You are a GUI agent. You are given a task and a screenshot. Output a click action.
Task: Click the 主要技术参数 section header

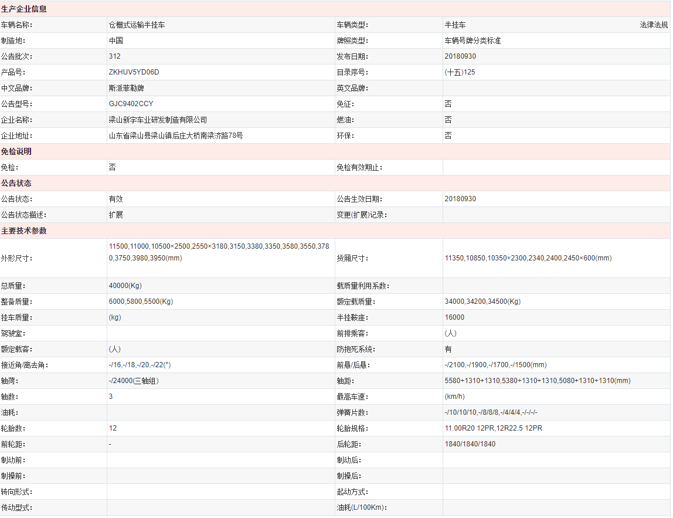(24, 231)
